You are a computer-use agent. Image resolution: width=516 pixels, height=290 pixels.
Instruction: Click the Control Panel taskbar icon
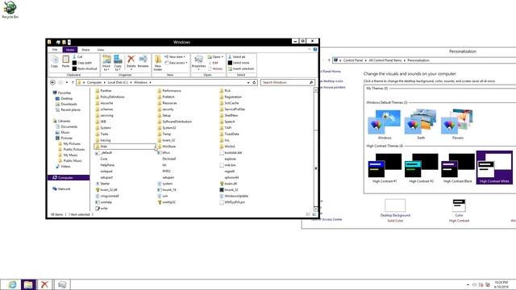click(62, 284)
